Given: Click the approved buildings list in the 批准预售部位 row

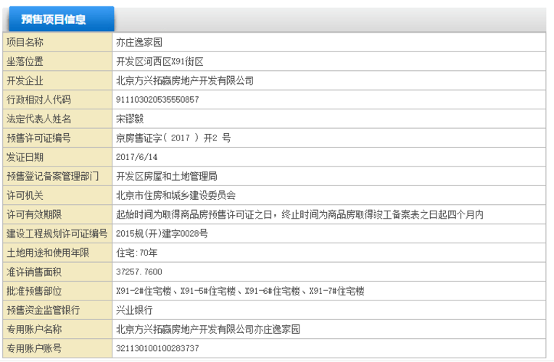Looking at the screenshot, I should (x=240, y=291).
